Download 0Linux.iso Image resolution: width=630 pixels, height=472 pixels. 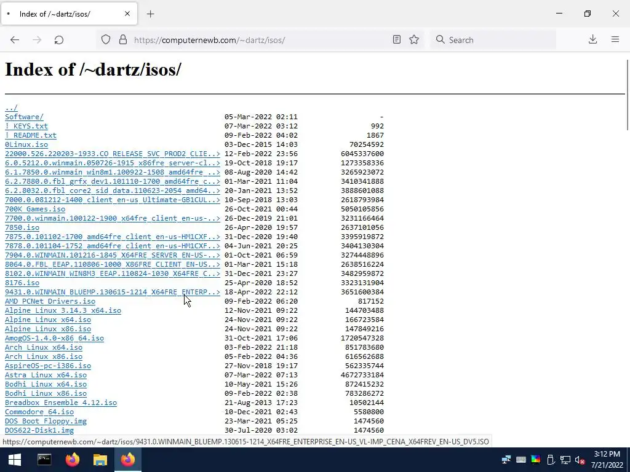coord(26,144)
